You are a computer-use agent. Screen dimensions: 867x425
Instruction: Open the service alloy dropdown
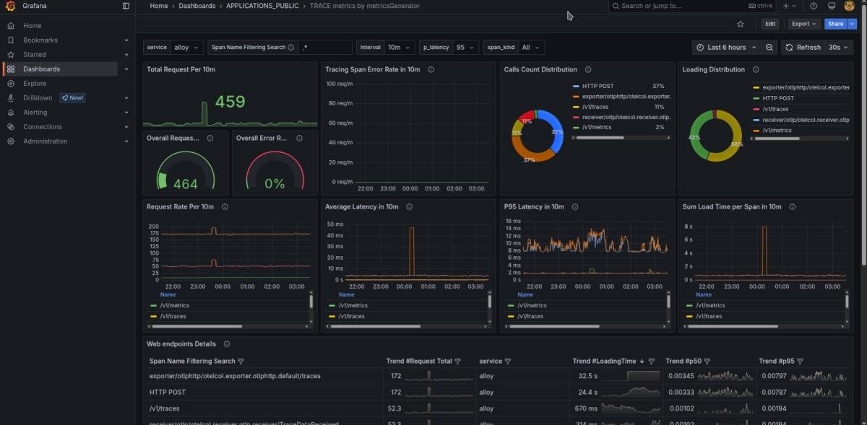pos(187,48)
